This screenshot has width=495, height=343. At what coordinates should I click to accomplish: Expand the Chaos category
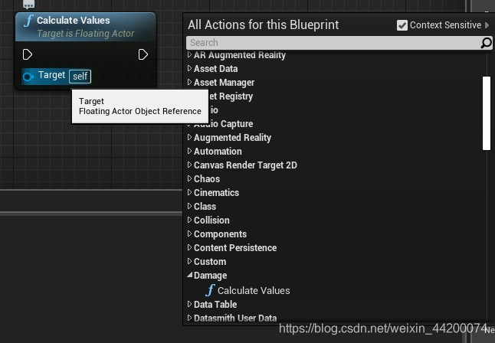click(x=189, y=178)
